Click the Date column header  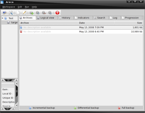(96, 23)
